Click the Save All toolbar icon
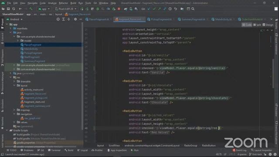Viewport: 279px width, 157px height. (8, 9)
